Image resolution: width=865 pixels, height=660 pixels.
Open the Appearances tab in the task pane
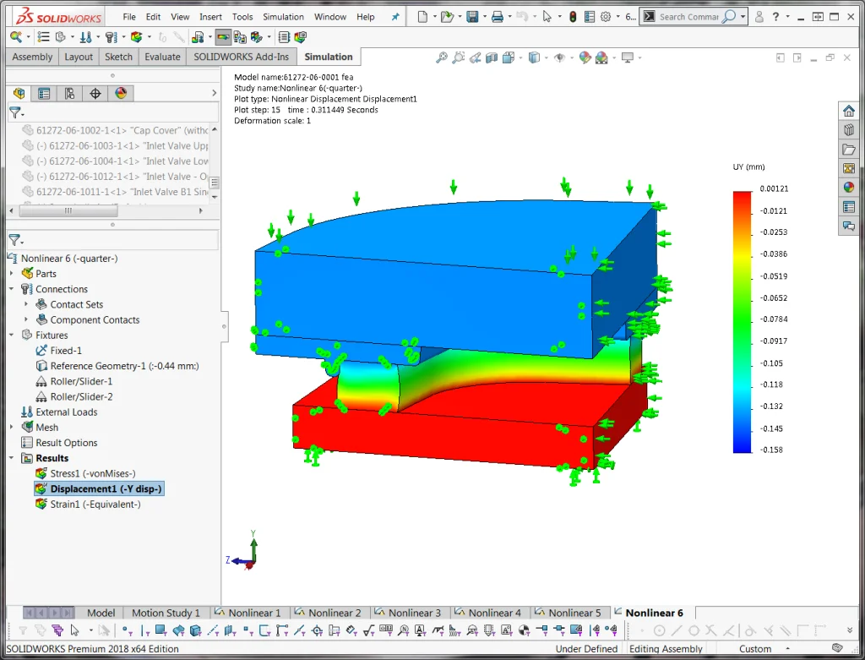848,187
